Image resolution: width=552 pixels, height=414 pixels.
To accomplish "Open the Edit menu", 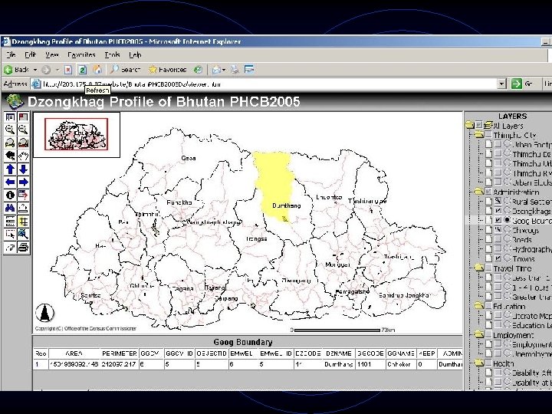I will (x=30, y=55).
